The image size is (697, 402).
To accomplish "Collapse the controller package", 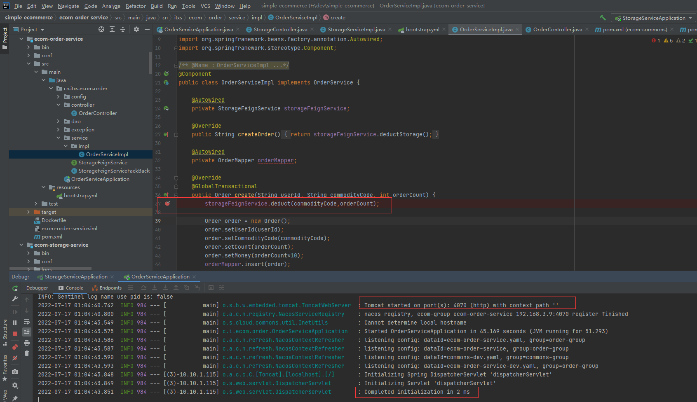I will 59,105.
